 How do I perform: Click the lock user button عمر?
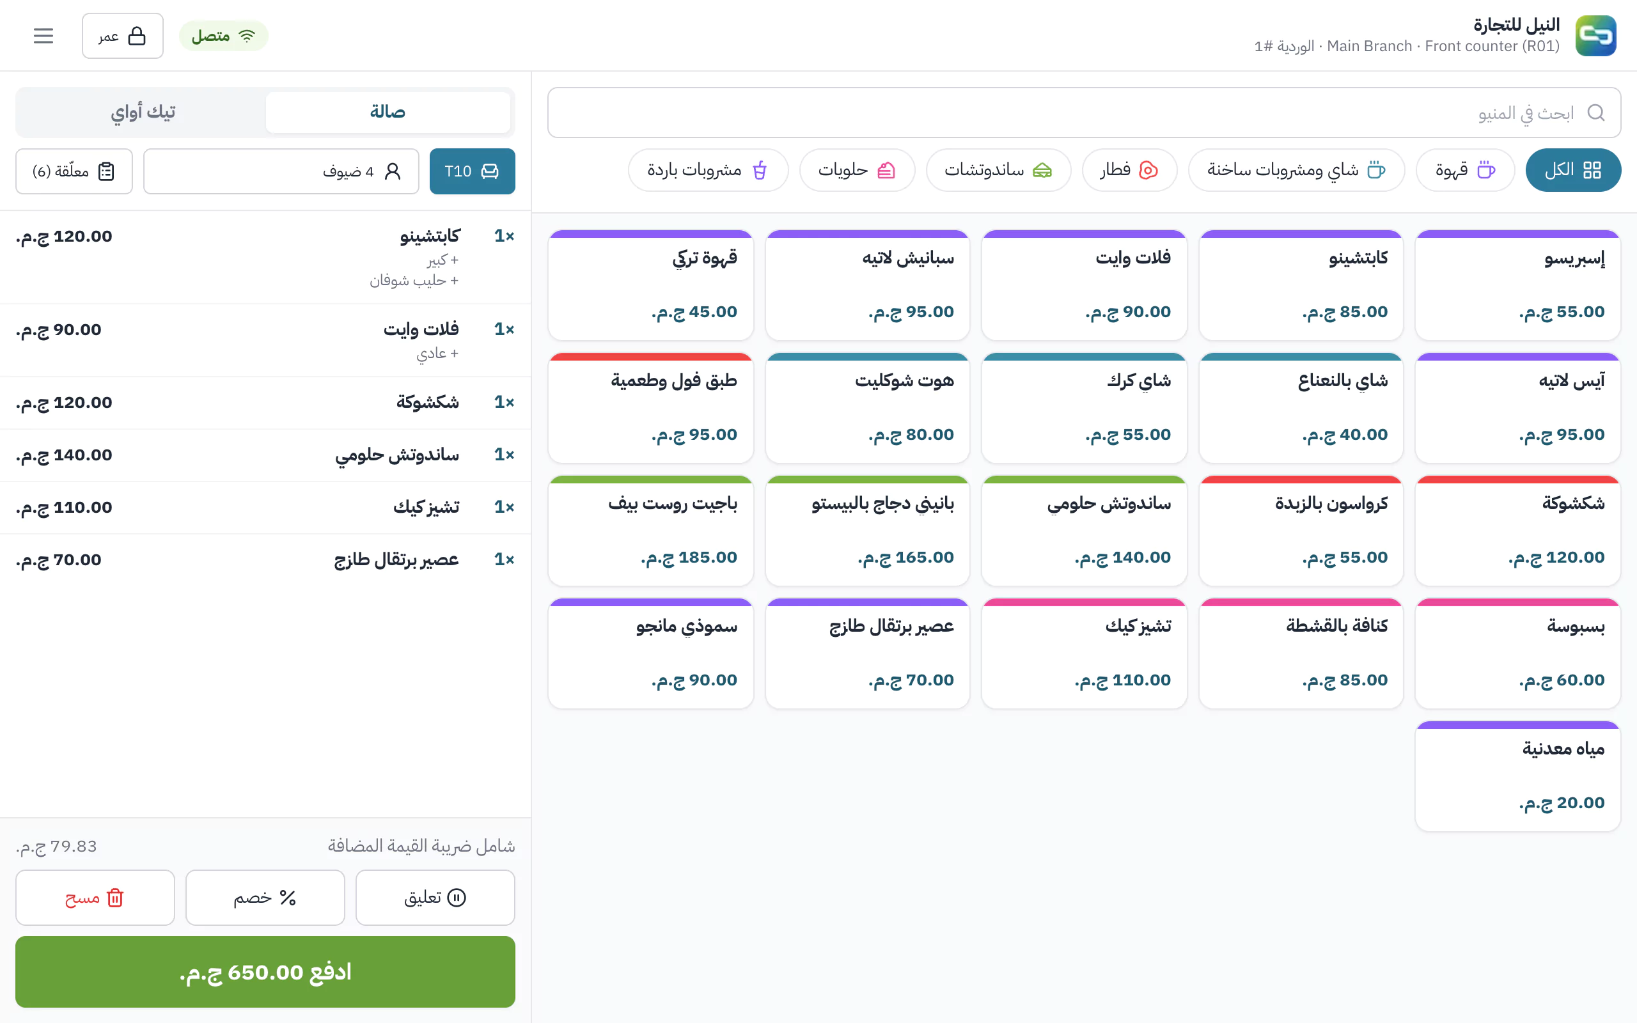[x=122, y=36]
